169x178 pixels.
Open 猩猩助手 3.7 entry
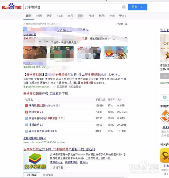point(36,125)
